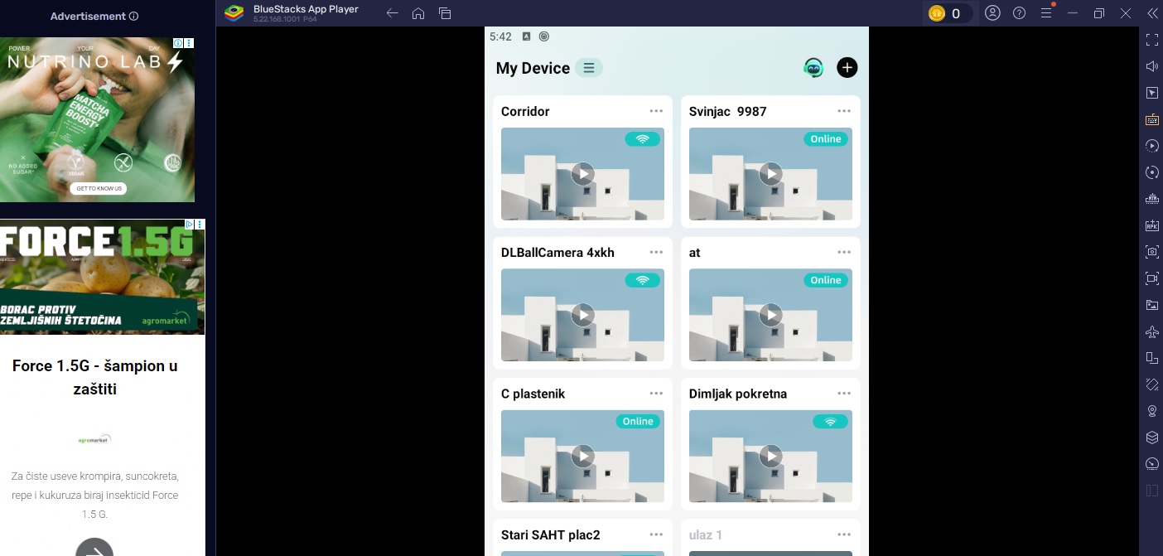Select the C plastenik device title
The image size is (1163, 556).
pos(533,394)
